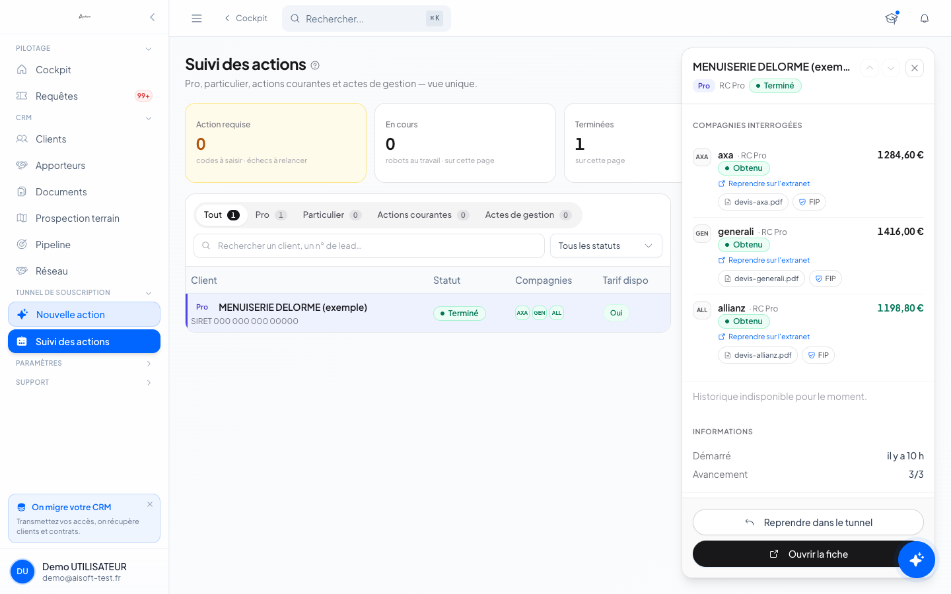Viewport: 951px width, 594px height.
Task: Open Clients in the sidebar
Action: coord(84,139)
